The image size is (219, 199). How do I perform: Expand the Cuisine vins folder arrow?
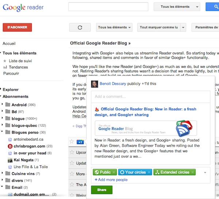2,173
